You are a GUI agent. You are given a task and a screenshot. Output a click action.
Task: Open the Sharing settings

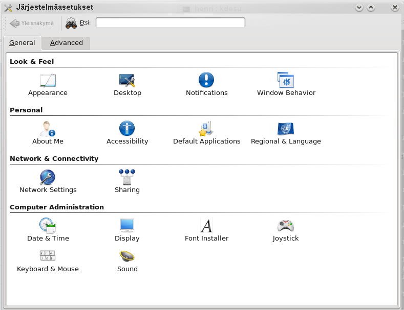point(127,178)
